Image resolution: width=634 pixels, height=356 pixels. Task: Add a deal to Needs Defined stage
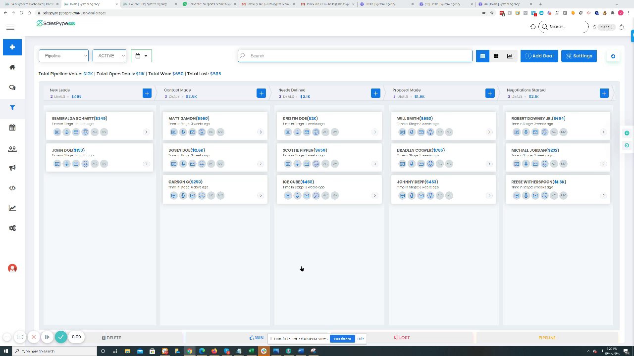coord(375,93)
